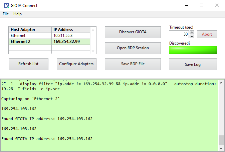Click the first Found GIOTA IP address line

tap(47, 119)
